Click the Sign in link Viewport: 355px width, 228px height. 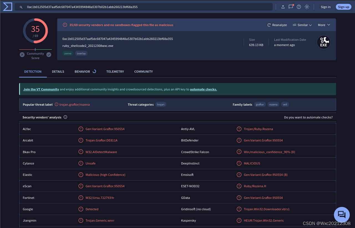click(326, 7)
